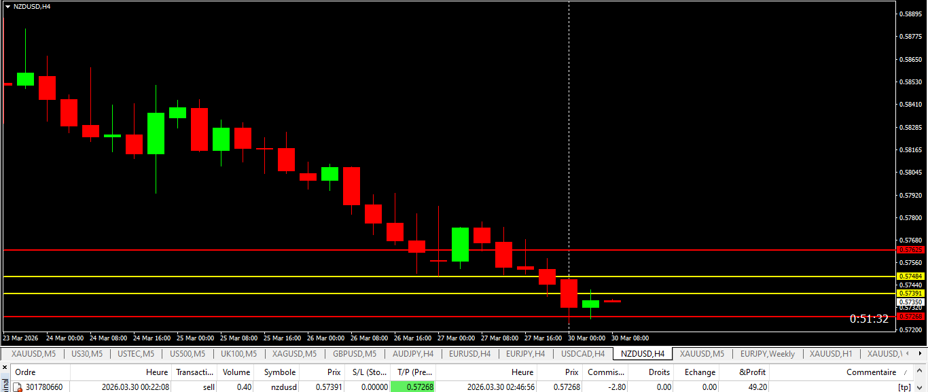Click the candle countdown timer 0:51:32
Viewport: 928px width, 392px height.
pyautogui.click(x=869, y=319)
